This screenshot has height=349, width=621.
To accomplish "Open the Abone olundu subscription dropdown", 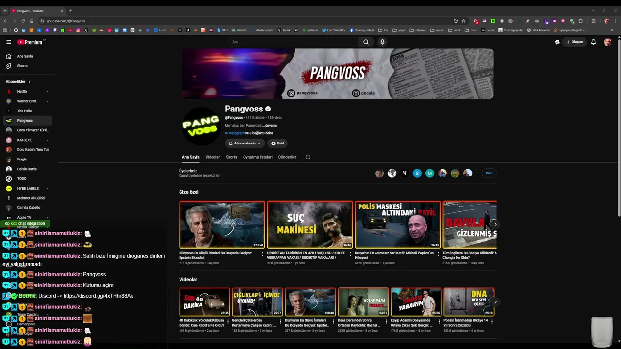I will (x=245, y=143).
